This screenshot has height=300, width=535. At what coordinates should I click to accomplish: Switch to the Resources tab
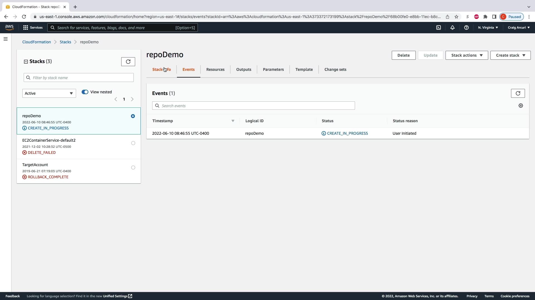[215, 69]
